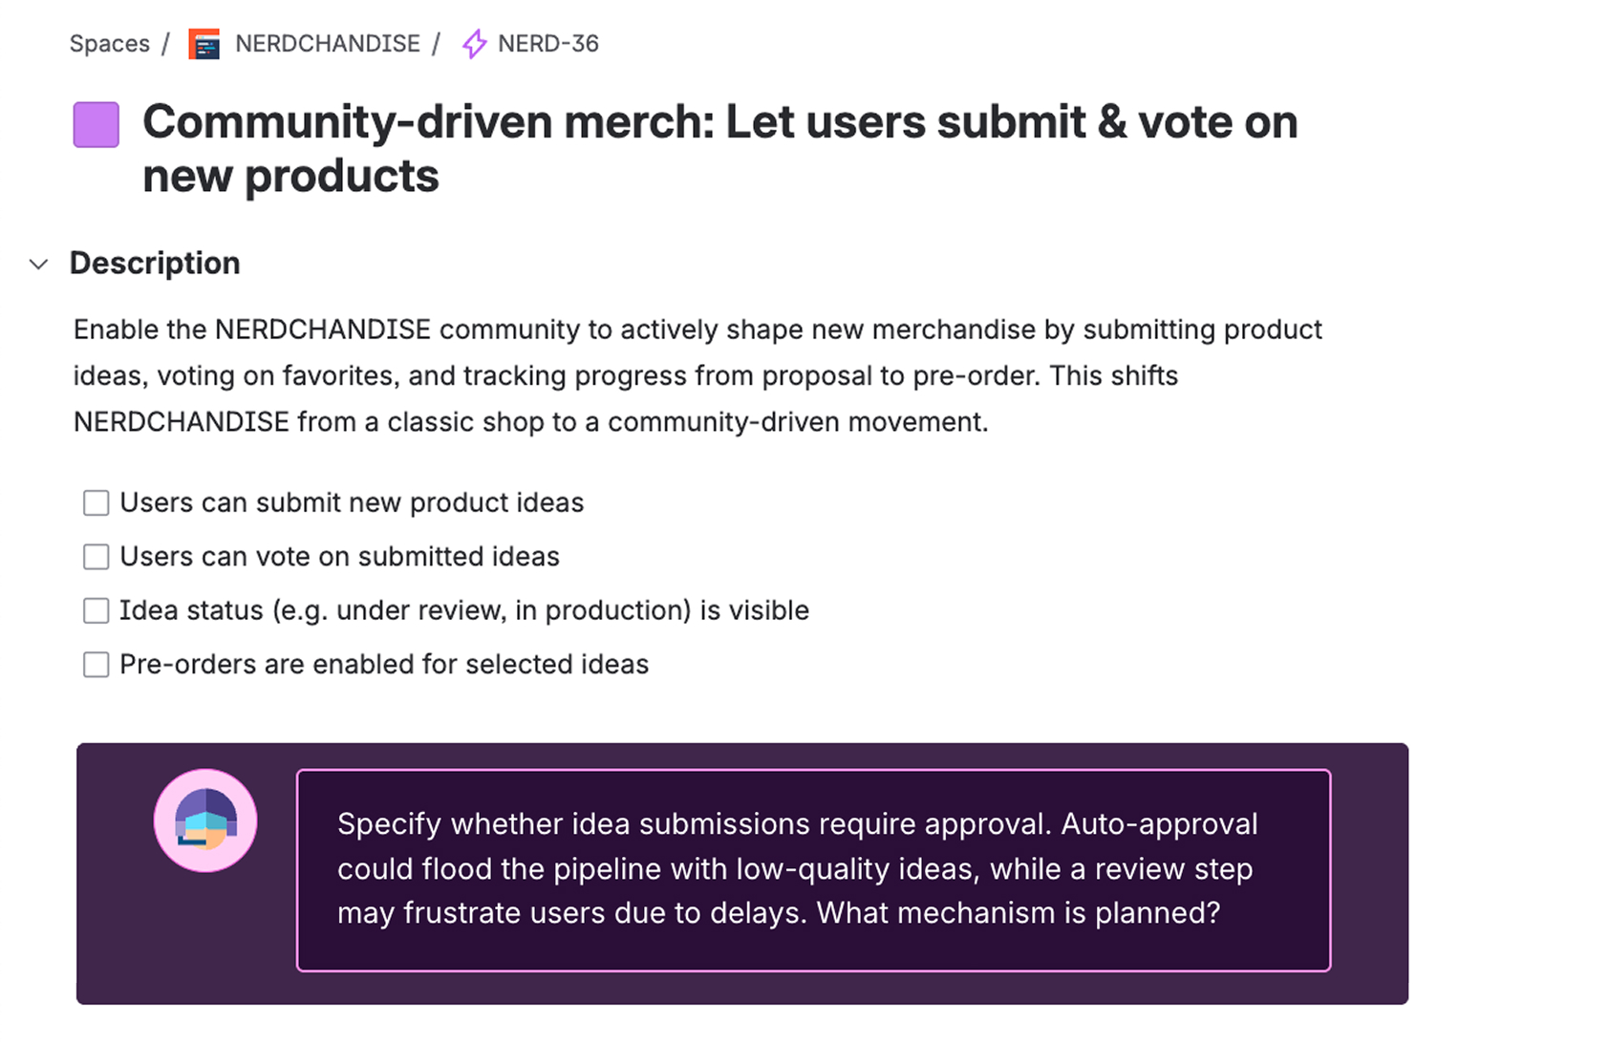Click the 'Users can vote on submitted ideas' text
This screenshot has width=1609, height=1045.
coord(339,557)
